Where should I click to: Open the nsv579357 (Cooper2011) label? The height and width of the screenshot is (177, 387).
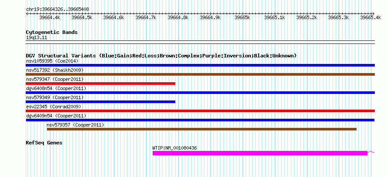point(76,125)
